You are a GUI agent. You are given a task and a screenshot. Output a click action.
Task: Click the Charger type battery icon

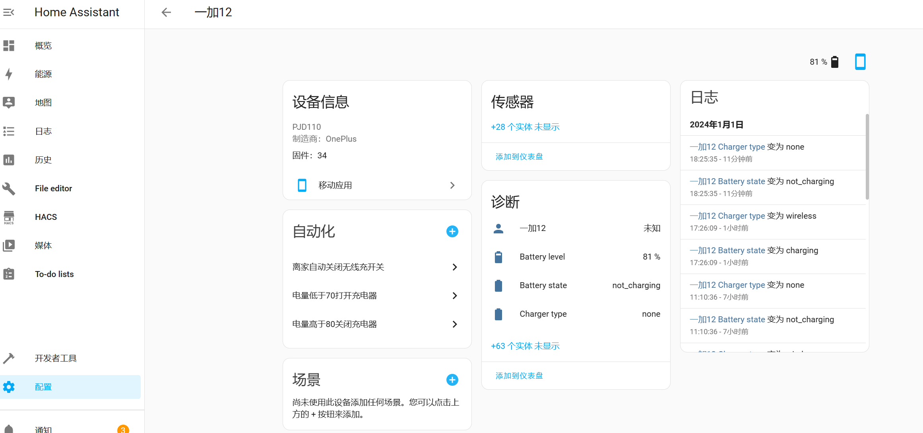[498, 314]
